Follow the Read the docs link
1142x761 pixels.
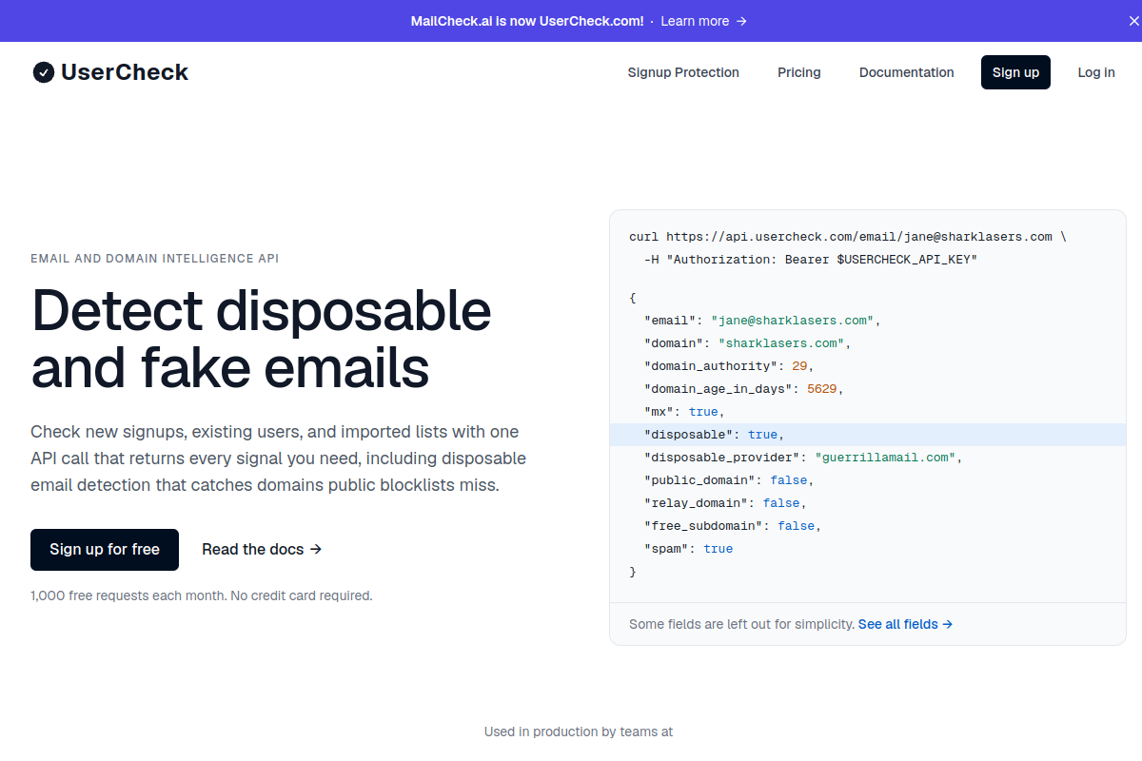pos(262,550)
